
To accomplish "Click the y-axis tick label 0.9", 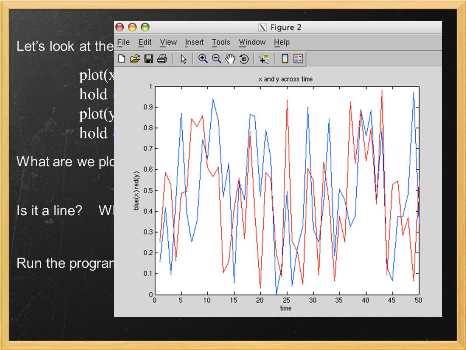I will pos(148,107).
